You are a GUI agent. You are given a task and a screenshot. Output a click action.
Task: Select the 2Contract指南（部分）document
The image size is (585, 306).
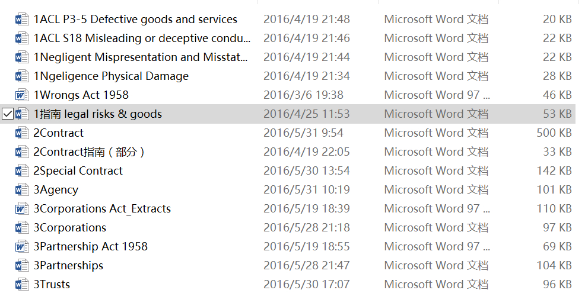pos(90,152)
